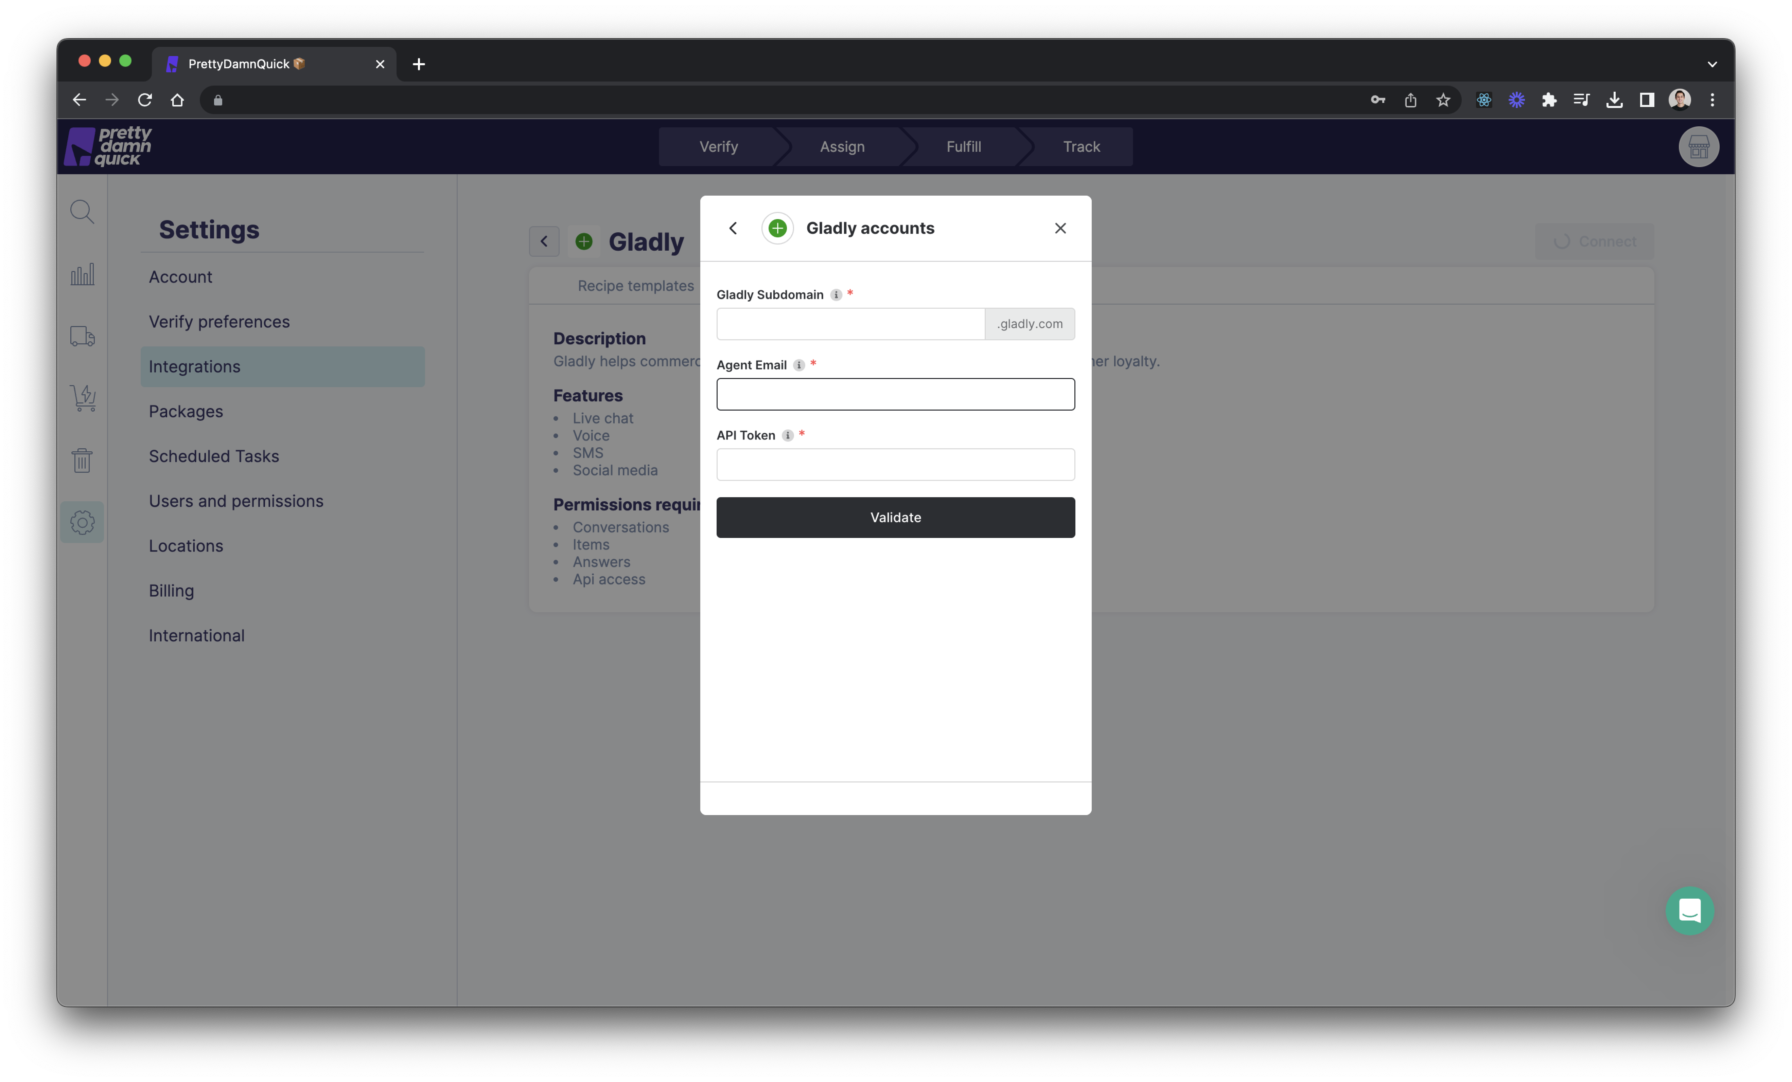
Task: Click info icon next to Gladly Subdomain
Action: [x=836, y=294]
